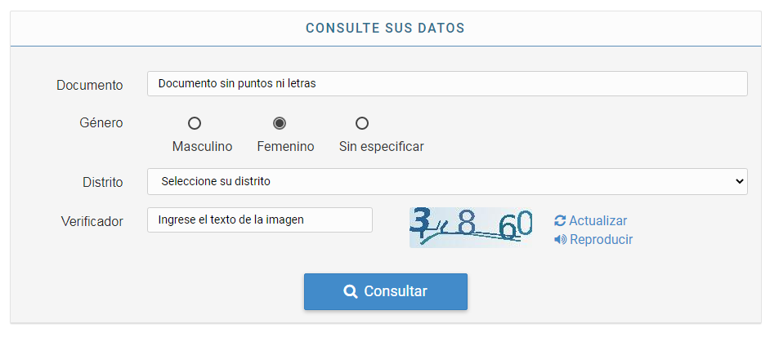This screenshot has width=770, height=337.
Task: Click the Documento field label
Action: point(90,85)
